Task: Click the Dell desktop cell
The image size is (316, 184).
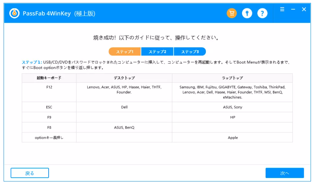Action: [124, 107]
